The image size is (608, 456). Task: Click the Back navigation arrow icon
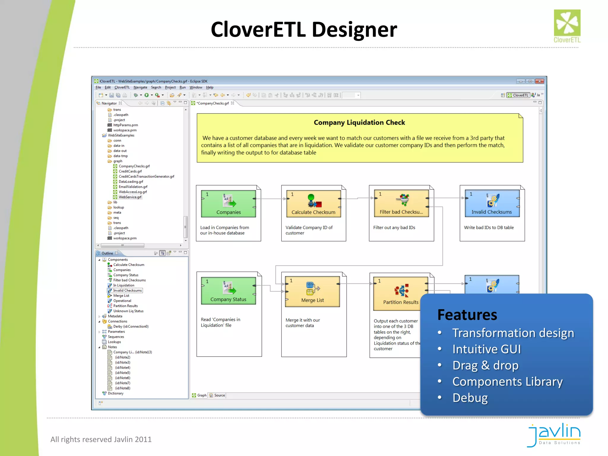[x=223, y=95]
